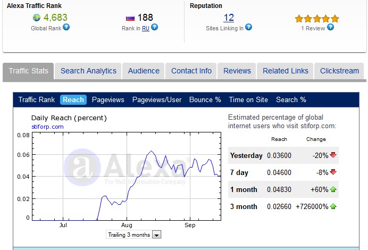Click the Russian flag icon next to 188
This screenshot has width=368, height=250.
point(130,18)
